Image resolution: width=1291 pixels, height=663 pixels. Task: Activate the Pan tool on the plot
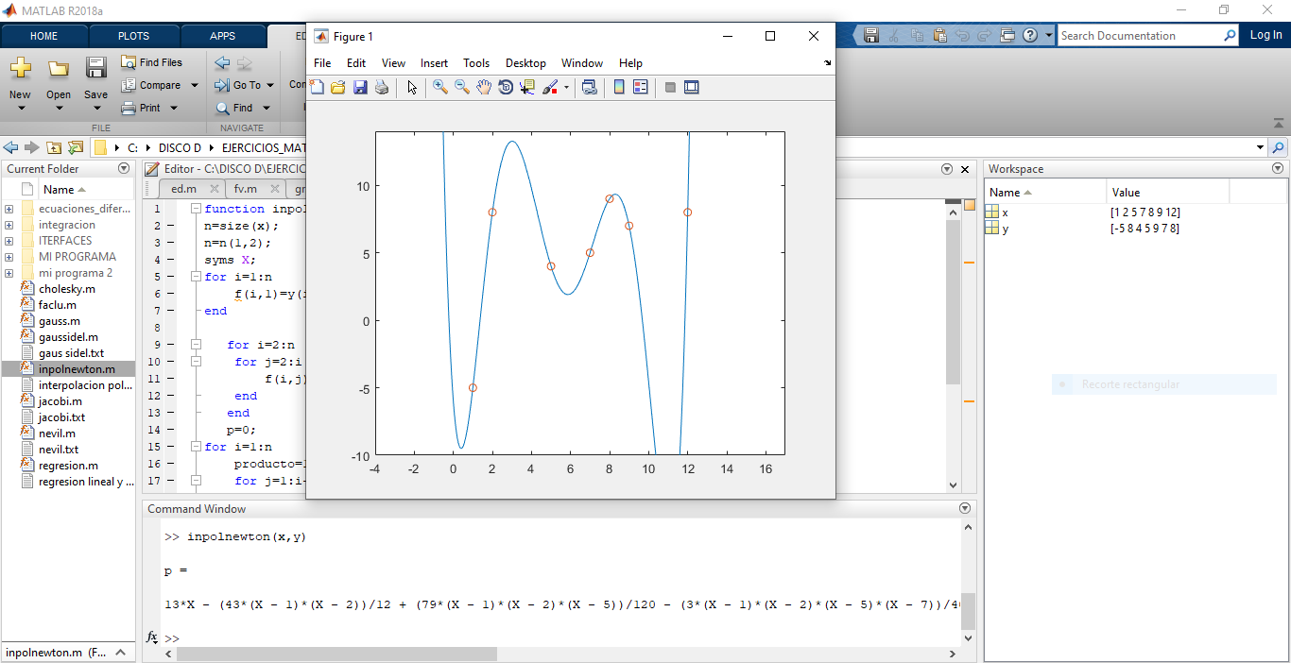[x=484, y=87]
